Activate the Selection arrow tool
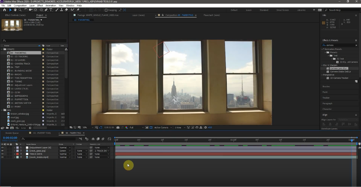This screenshot has width=361, height=187. point(11,10)
